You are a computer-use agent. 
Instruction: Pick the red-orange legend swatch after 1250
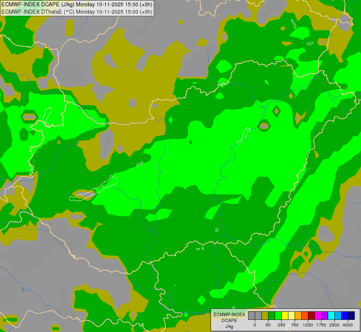(x=305, y=315)
